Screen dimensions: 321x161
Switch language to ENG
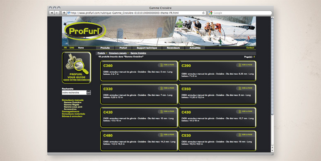tap(72, 48)
